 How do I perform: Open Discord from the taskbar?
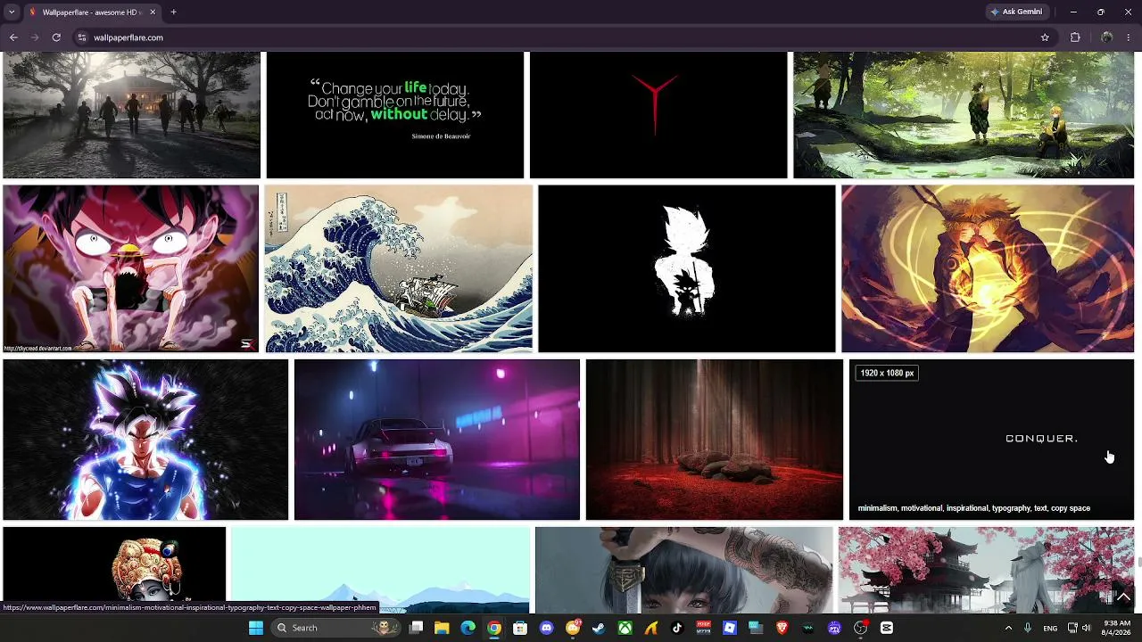tap(547, 628)
